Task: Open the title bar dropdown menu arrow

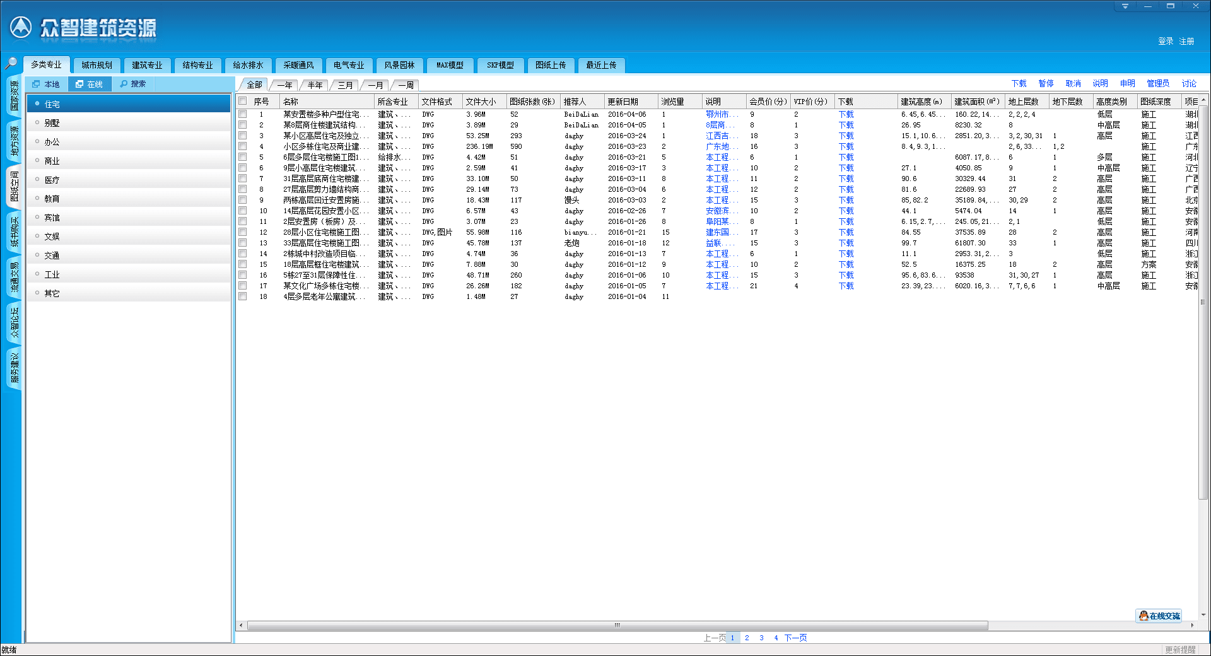Action: pos(1125,6)
